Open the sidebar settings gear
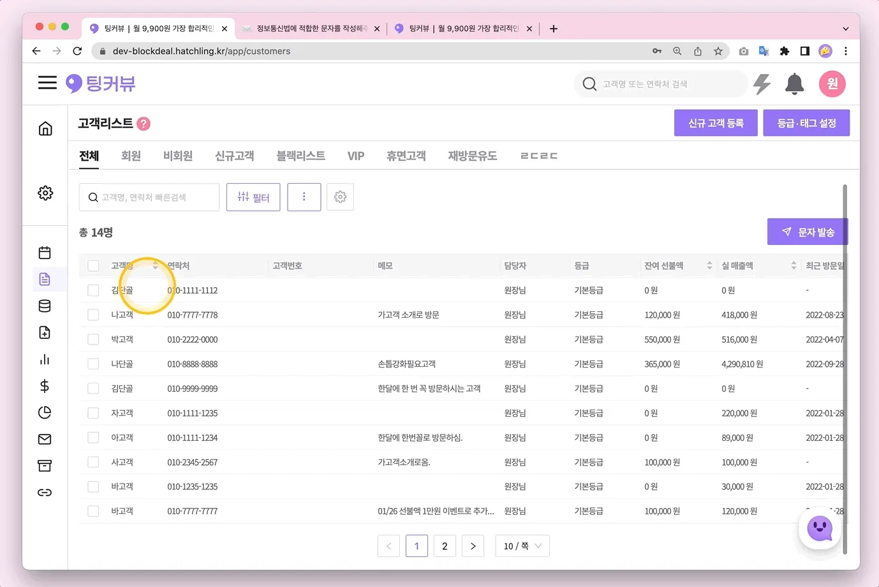The image size is (879, 587). click(x=45, y=193)
